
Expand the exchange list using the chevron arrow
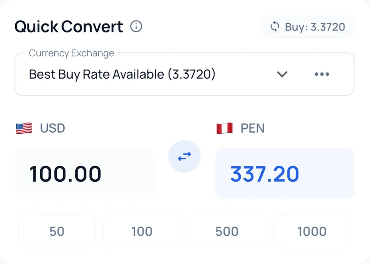tap(282, 74)
